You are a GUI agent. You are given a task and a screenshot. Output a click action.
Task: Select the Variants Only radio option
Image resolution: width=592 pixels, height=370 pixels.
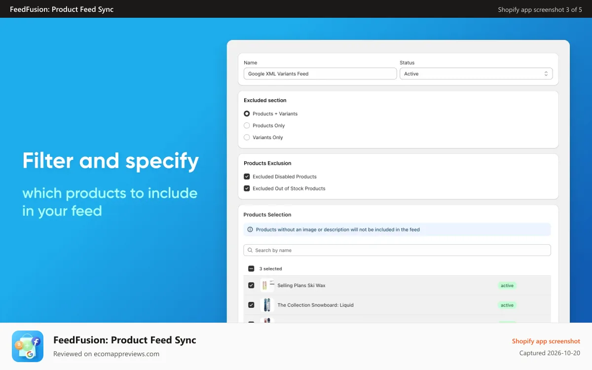pos(247,137)
